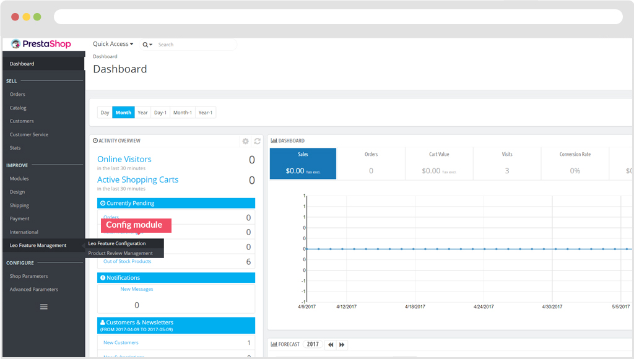
Task: Select the Month-1 range option
Action: (x=182, y=113)
